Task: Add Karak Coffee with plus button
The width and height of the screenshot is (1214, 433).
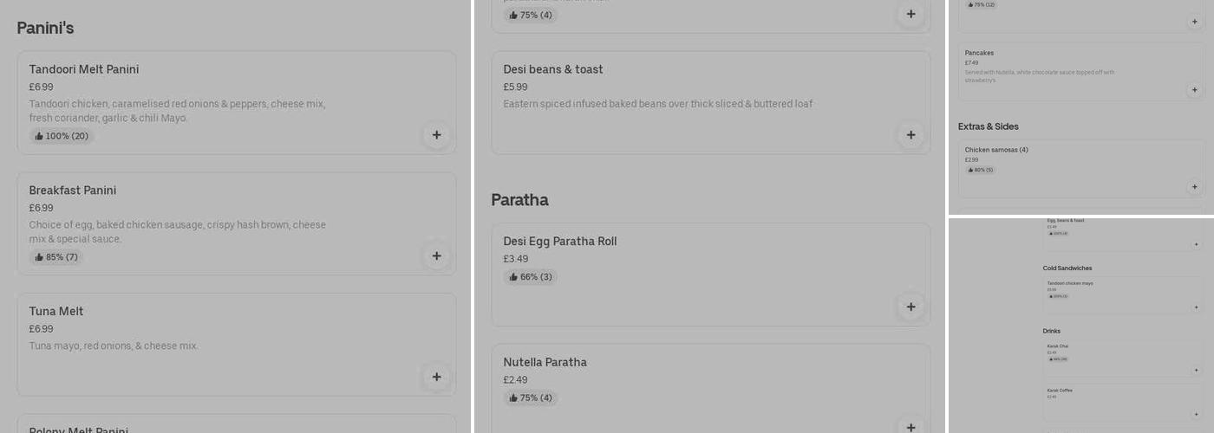Action: pos(1197,414)
